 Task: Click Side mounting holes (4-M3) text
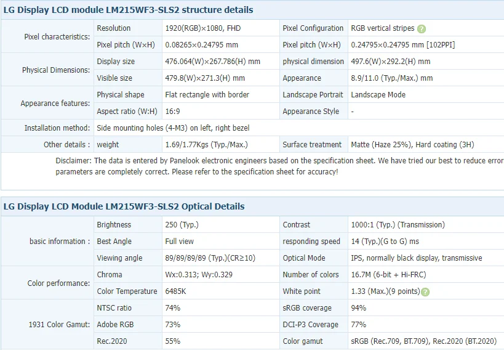pos(173,128)
